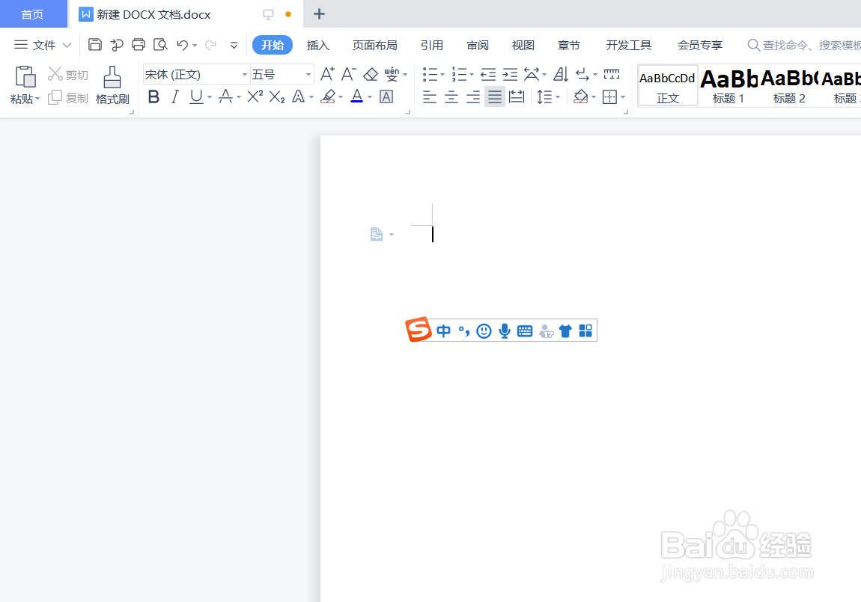Click the command search field

pyautogui.click(x=804, y=45)
